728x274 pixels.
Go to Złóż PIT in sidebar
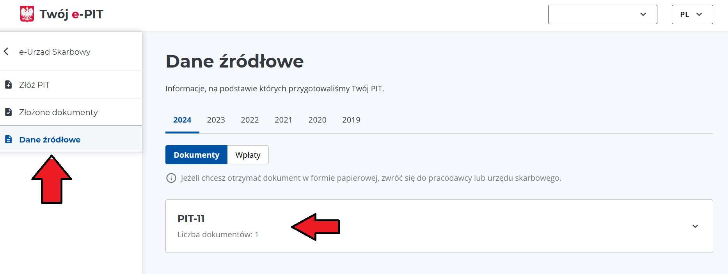point(34,85)
